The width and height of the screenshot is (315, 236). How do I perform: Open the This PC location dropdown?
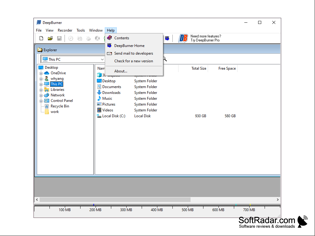(102, 60)
